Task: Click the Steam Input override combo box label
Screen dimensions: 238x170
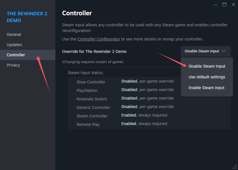Action: tap(202, 51)
